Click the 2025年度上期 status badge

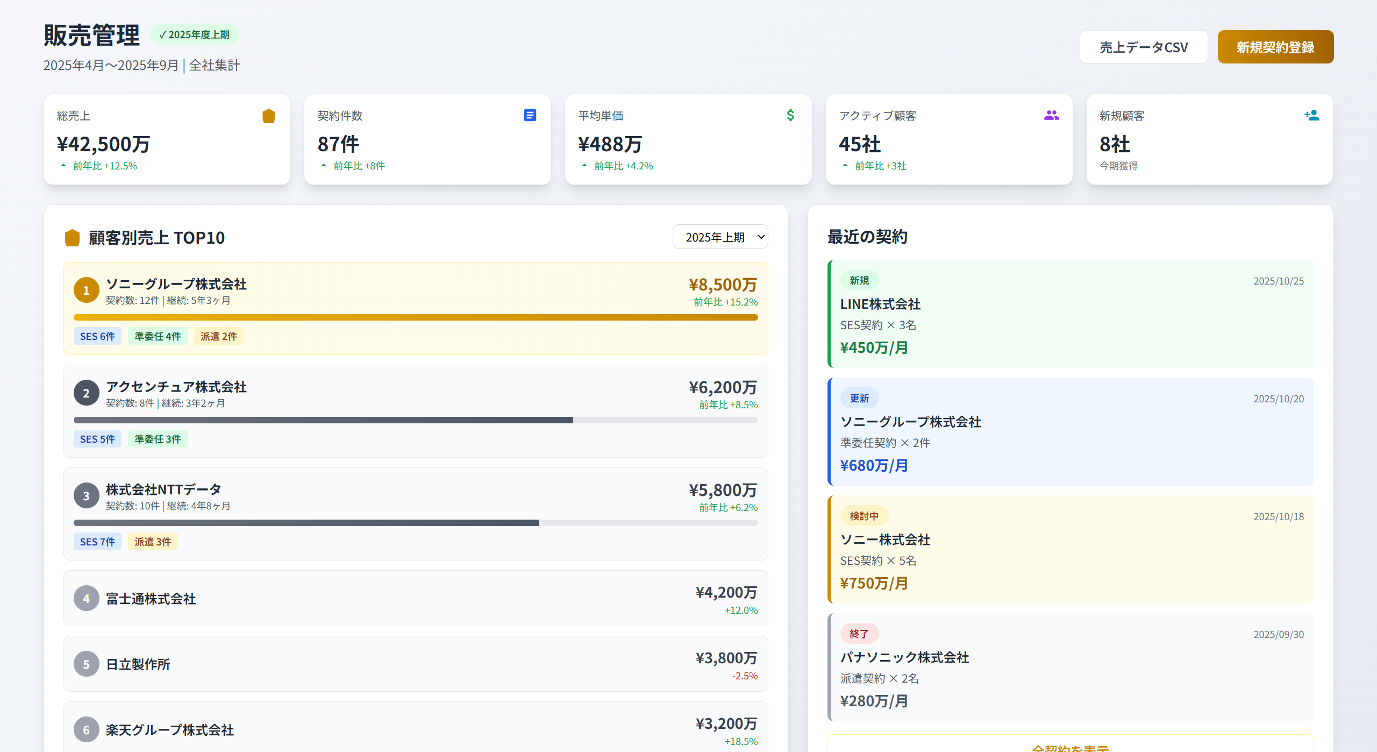(x=194, y=34)
